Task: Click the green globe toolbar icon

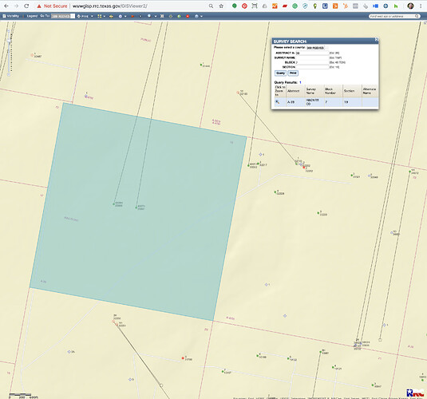Action: pyautogui.click(x=179, y=16)
